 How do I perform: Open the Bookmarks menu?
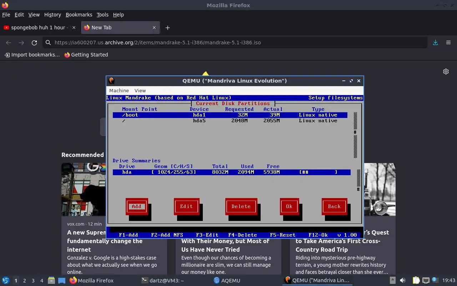click(x=79, y=15)
